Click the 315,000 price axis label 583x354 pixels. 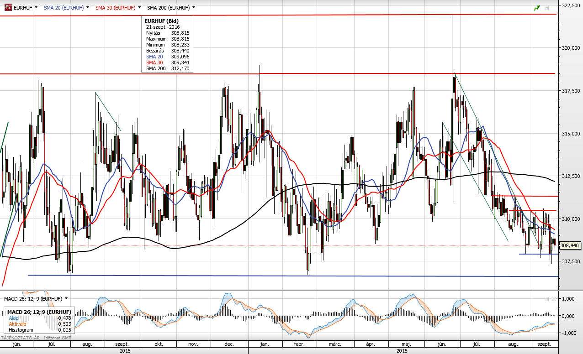(x=571, y=134)
